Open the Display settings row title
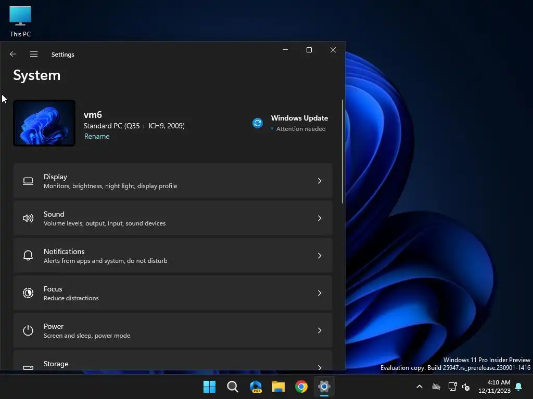Viewport: 533px width, 399px height. click(55, 177)
